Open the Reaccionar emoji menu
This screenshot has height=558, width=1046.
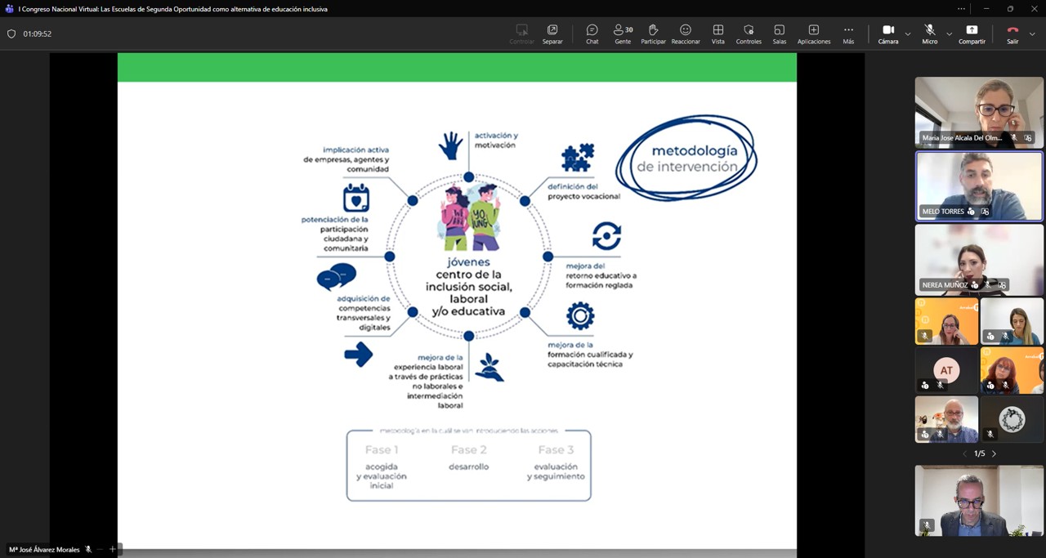686,33
